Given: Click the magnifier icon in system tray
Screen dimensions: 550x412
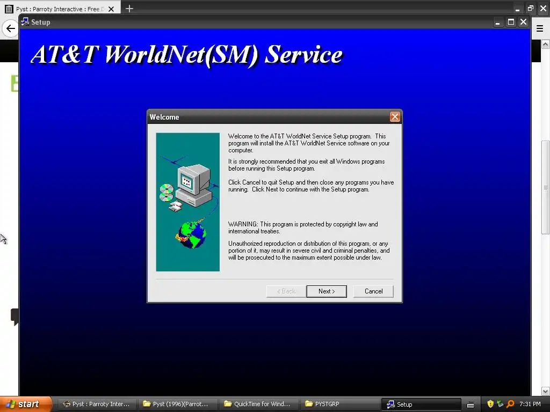Looking at the screenshot, I should click(x=510, y=404).
